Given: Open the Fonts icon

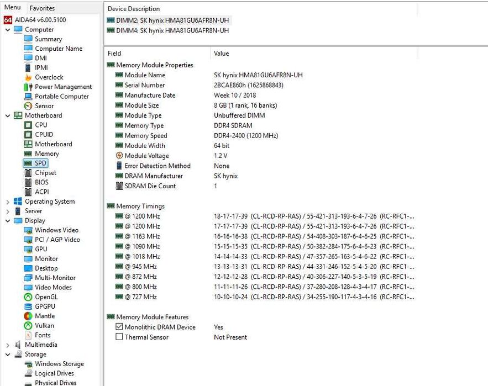Looking at the screenshot, I should point(28,335).
